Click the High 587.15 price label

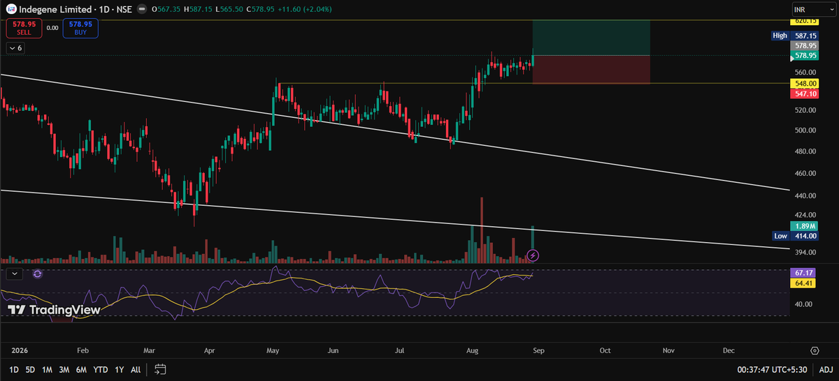[795, 35]
